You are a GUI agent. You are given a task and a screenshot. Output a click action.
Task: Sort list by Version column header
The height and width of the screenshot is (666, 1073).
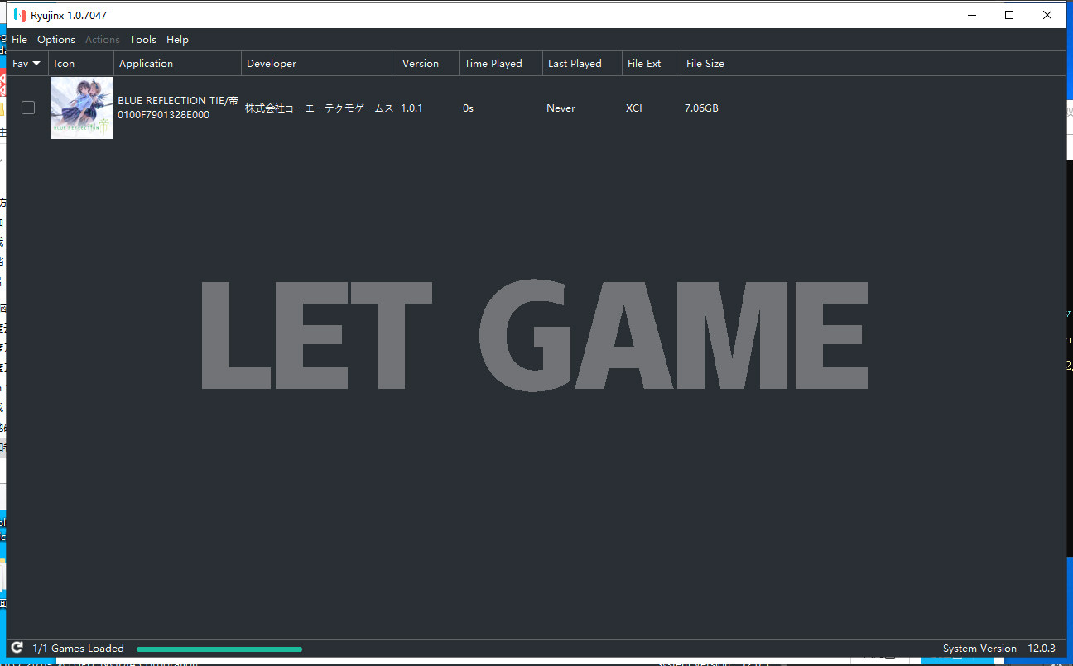[x=421, y=64]
